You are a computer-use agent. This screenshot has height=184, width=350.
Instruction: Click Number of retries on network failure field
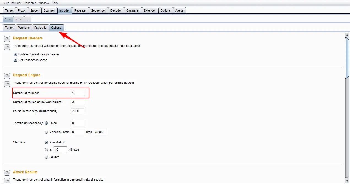point(78,102)
